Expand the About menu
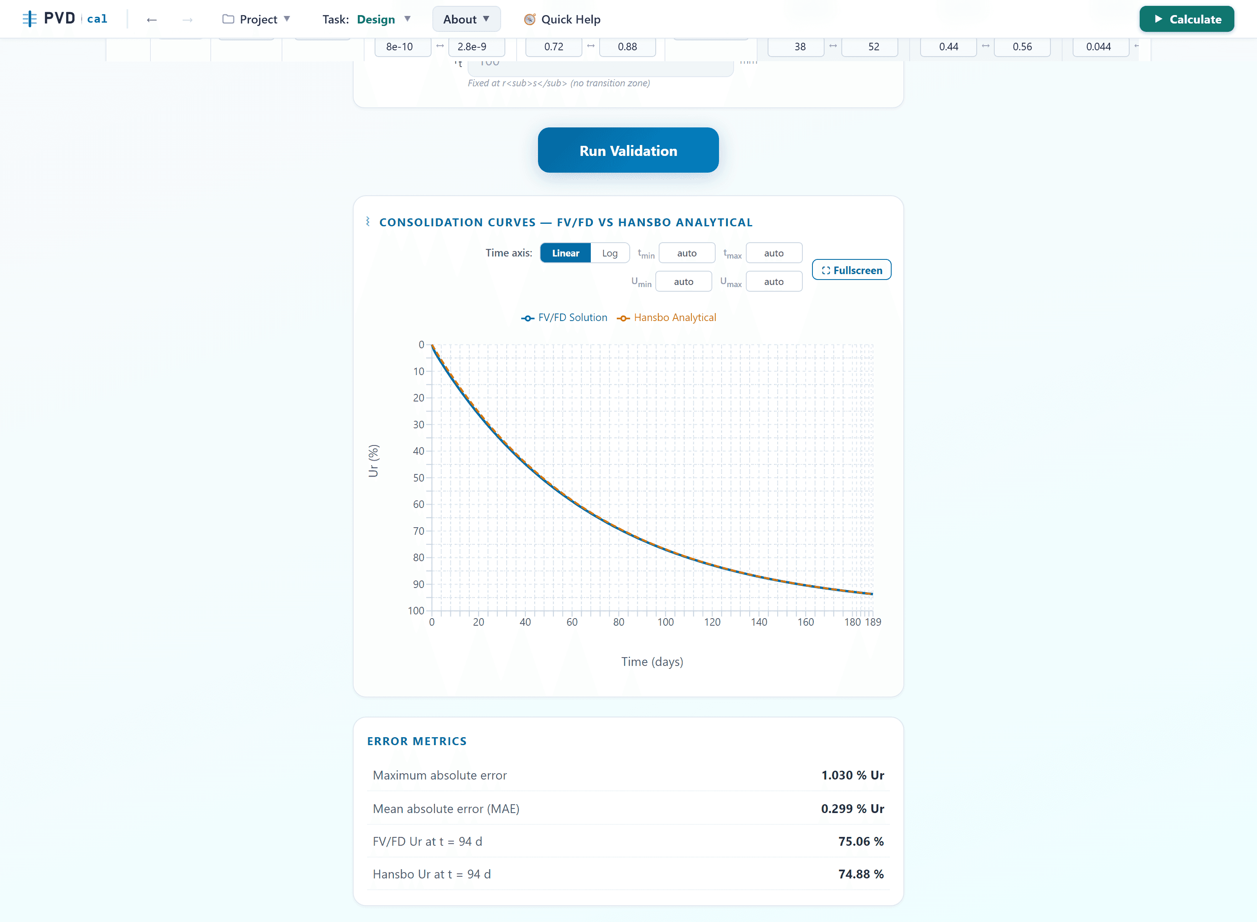This screenshot has height=922, width=1257. pyautogui.click(x=466, y=19)
